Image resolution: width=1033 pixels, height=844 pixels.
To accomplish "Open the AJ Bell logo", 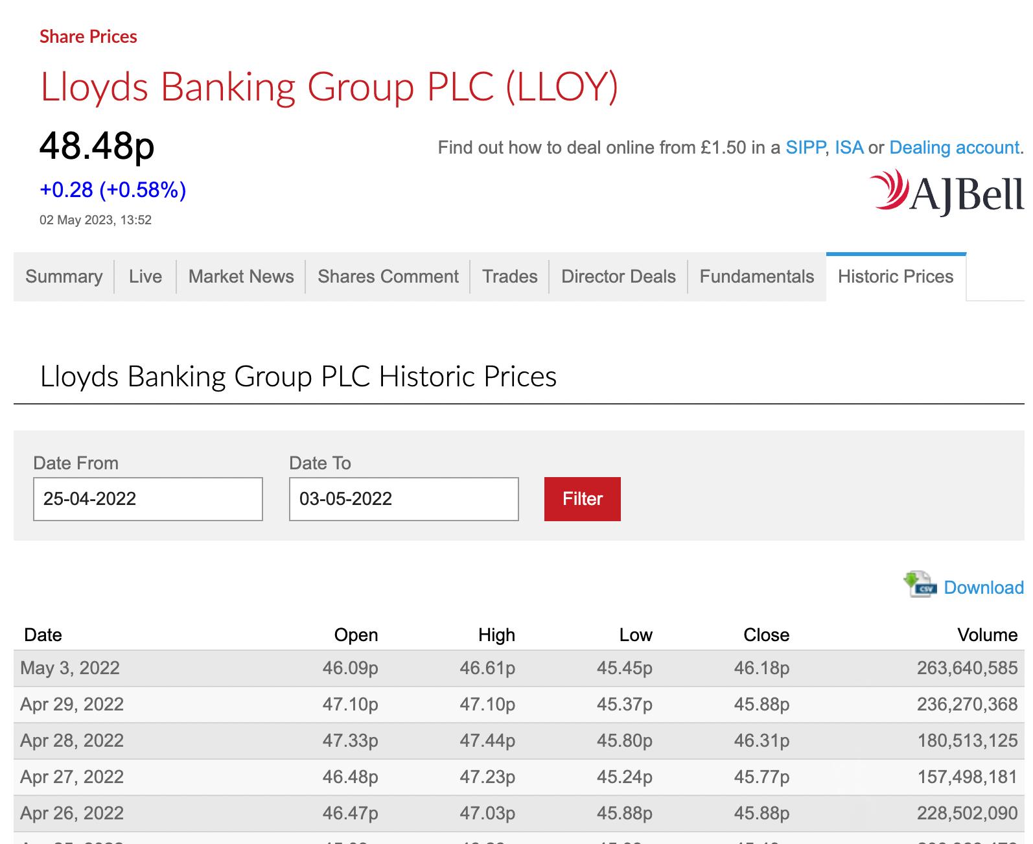I will (x=947, y=192).
